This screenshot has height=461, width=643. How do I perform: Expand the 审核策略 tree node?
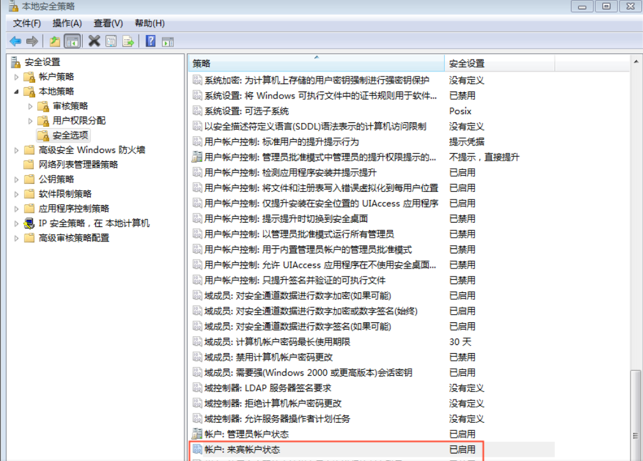point(30,107)
